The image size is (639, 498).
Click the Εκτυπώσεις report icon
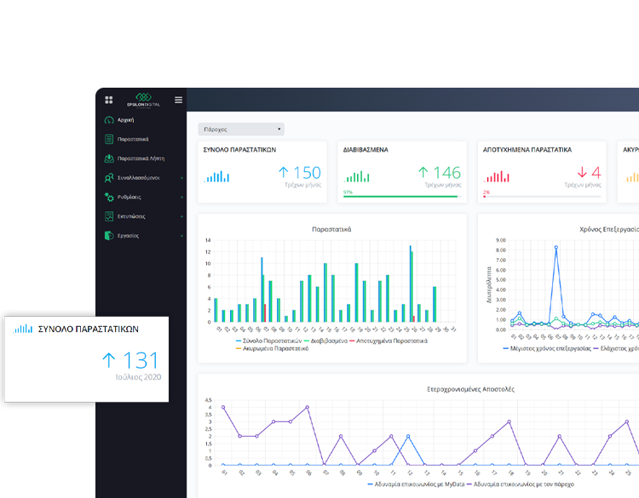tap(109, 216)
